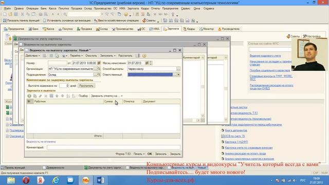Switch to Доверенности window in window bar
Viewport: 329px width, 185px height.
[x=53, y=168]
